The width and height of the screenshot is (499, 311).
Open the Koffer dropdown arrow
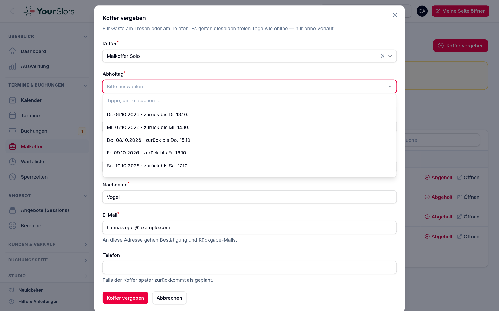pos(390,56)
